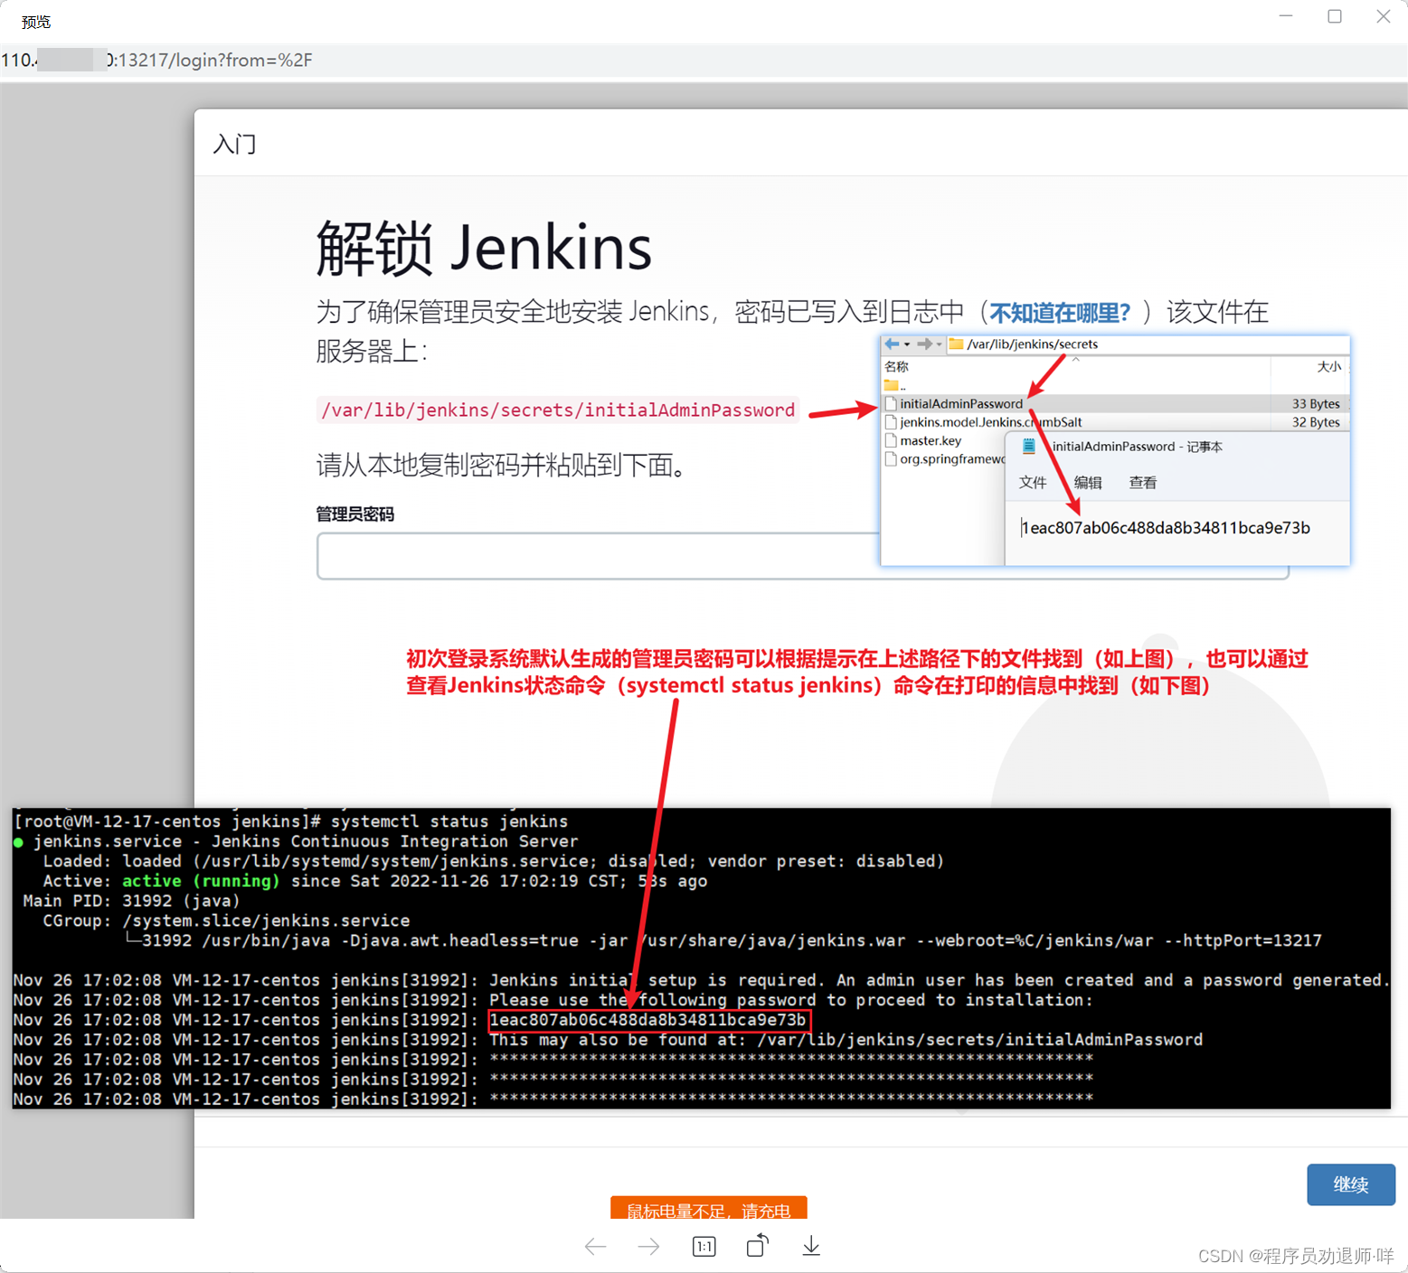The height and width of the screenshot is (1273, 1408).
Task: Click the /var/lib/jenkins/secrets path in file browser
Action: point(1032,344)
